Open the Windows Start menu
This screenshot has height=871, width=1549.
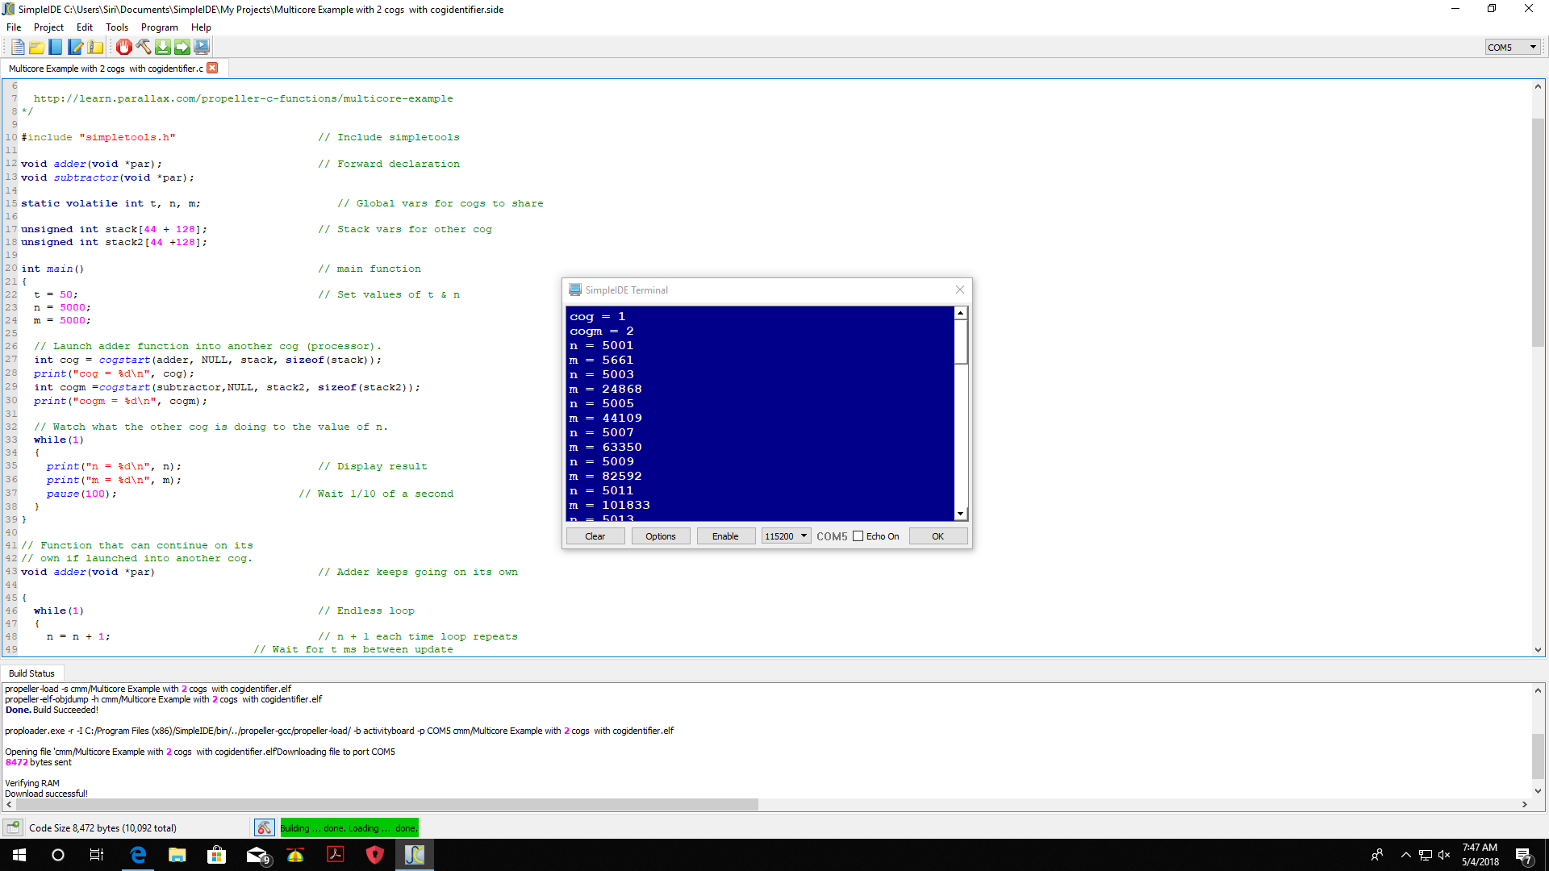(19, 855)
